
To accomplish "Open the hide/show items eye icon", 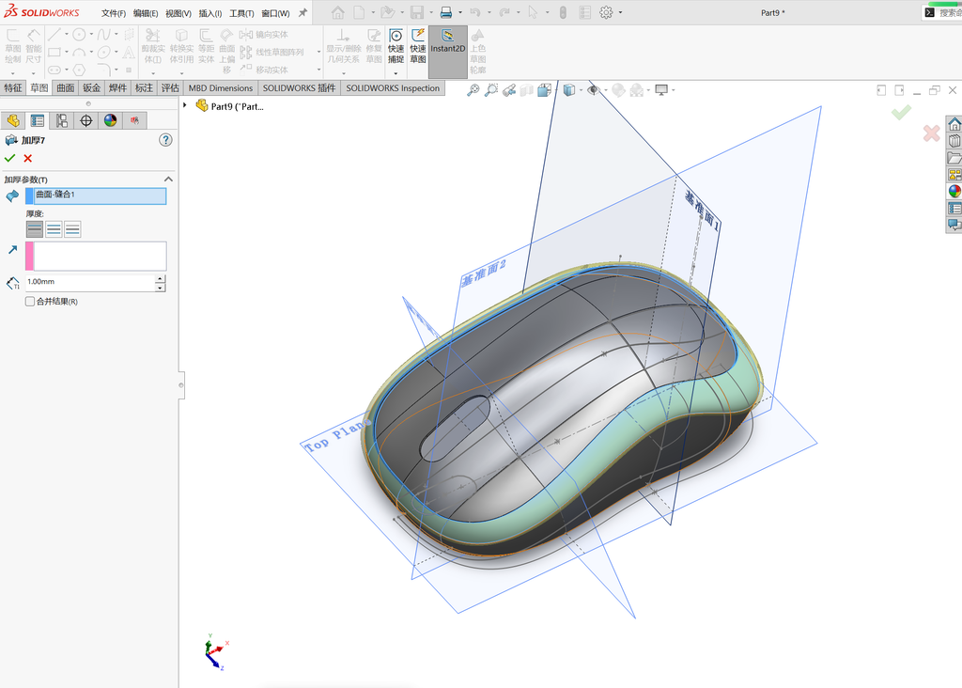I will [x=593, y=90].
